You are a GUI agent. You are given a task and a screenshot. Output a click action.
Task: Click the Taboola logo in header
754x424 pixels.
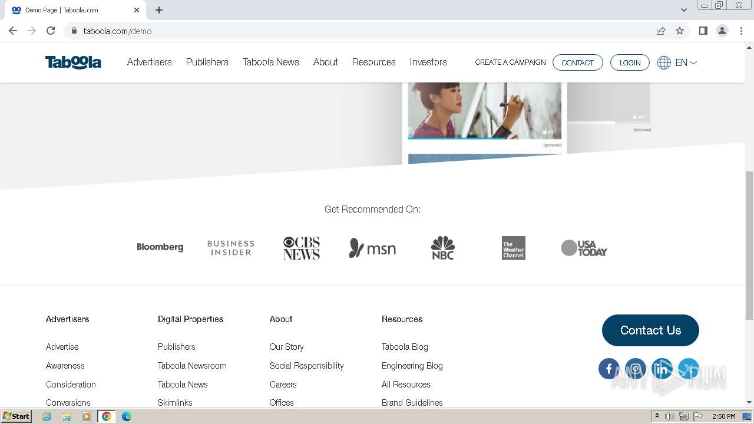pyautogui.click(x=73, y=62)
